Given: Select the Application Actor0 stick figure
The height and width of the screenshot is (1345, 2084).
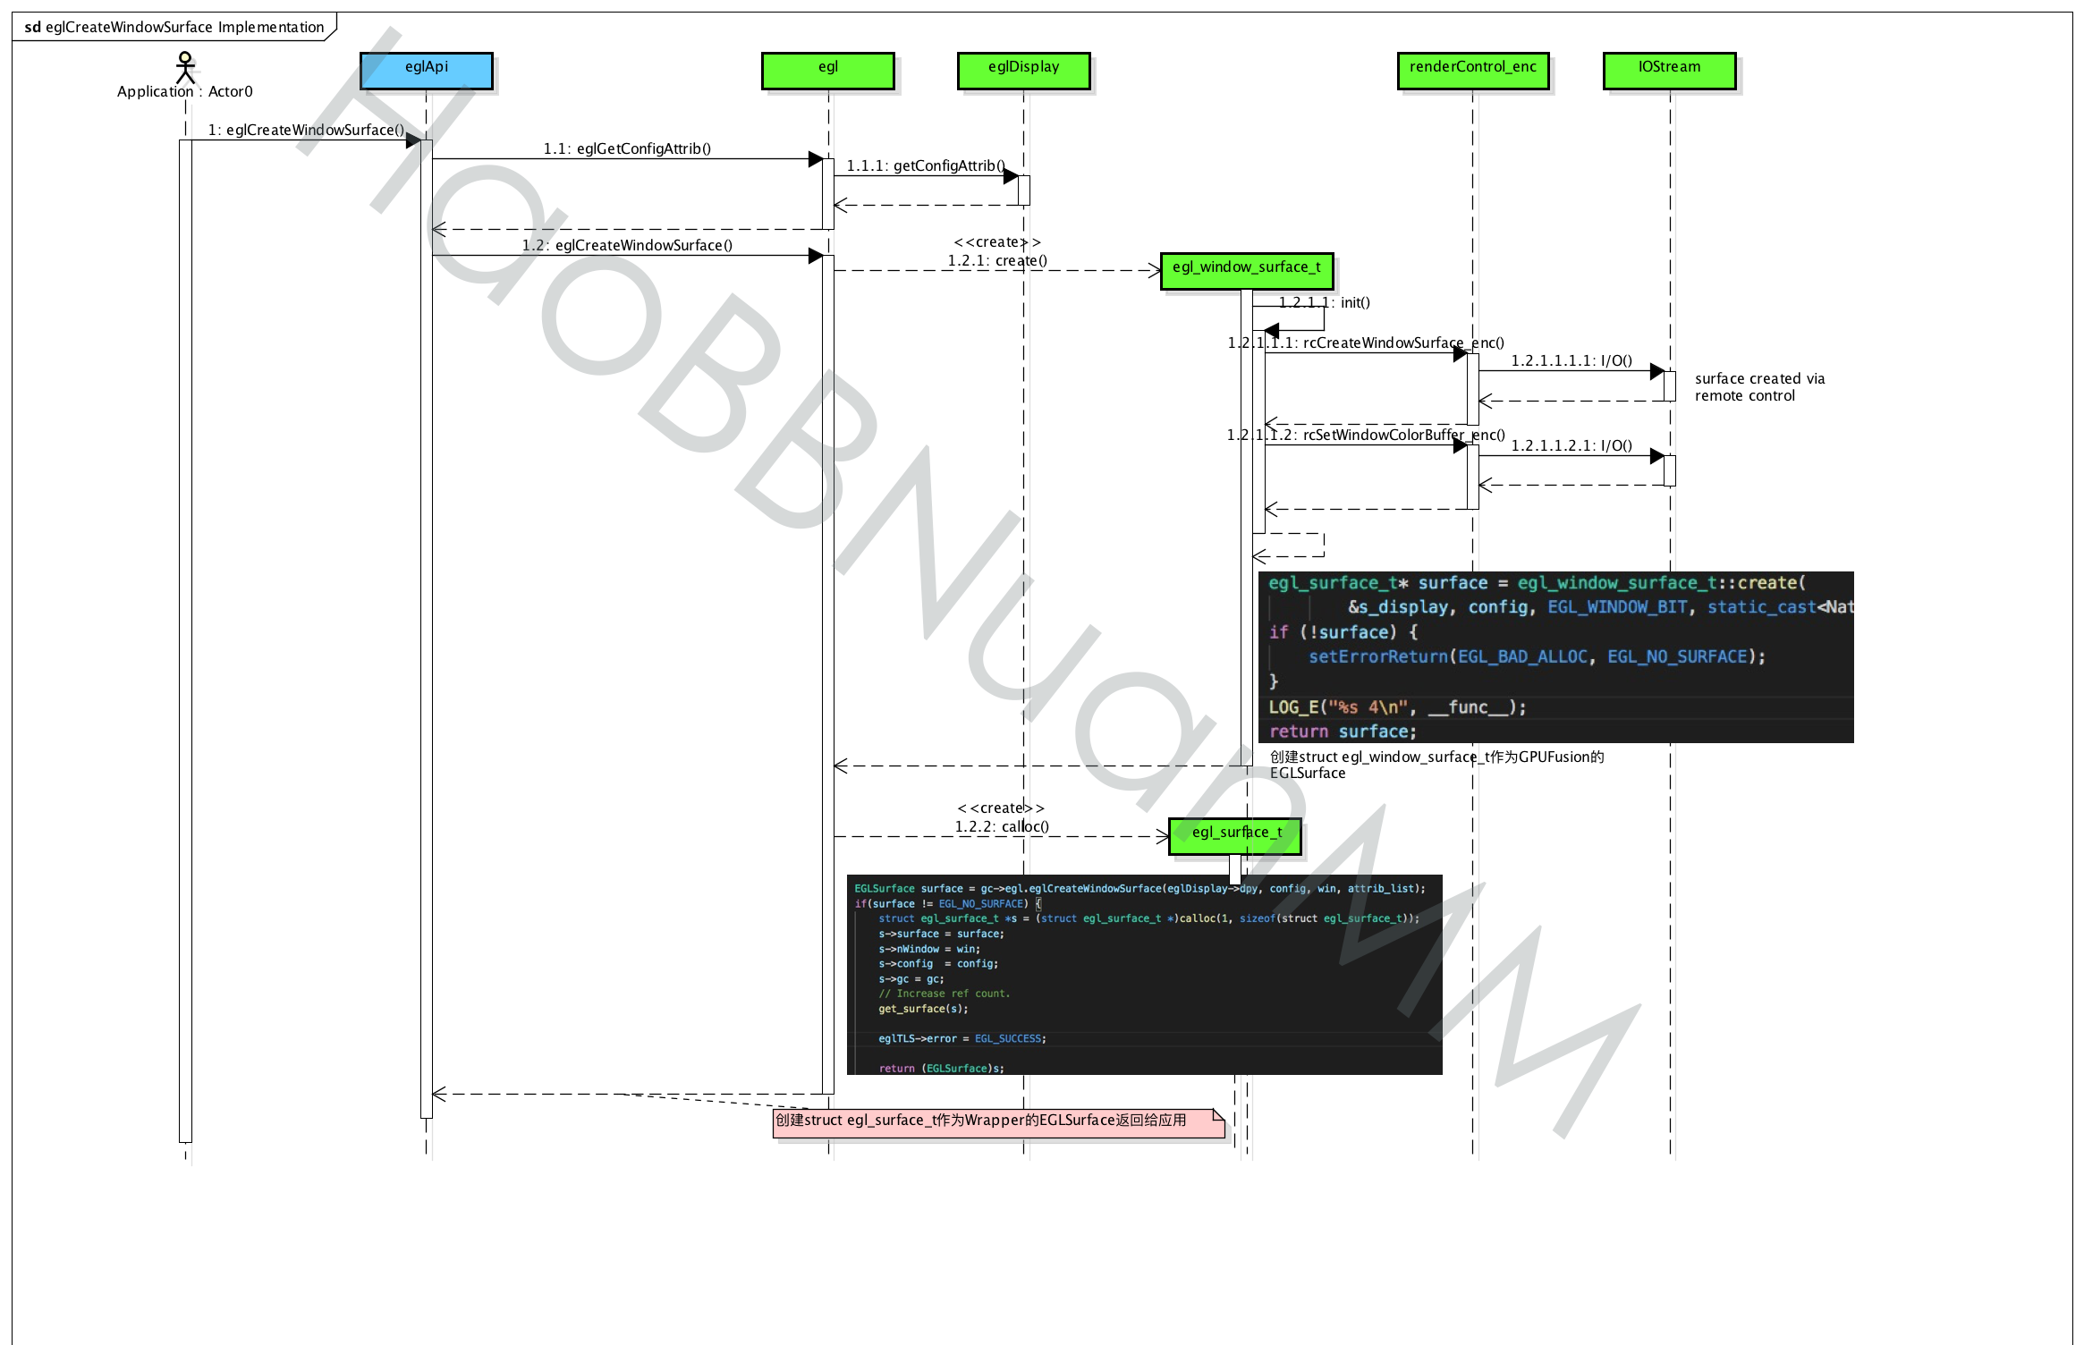Looking at the screenshot, I should click(x=185, y=67).
